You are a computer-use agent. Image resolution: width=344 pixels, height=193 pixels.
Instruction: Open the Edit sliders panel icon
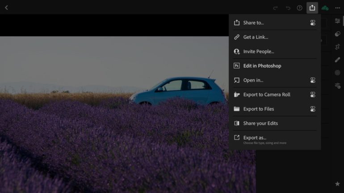[x=337, y=21]
